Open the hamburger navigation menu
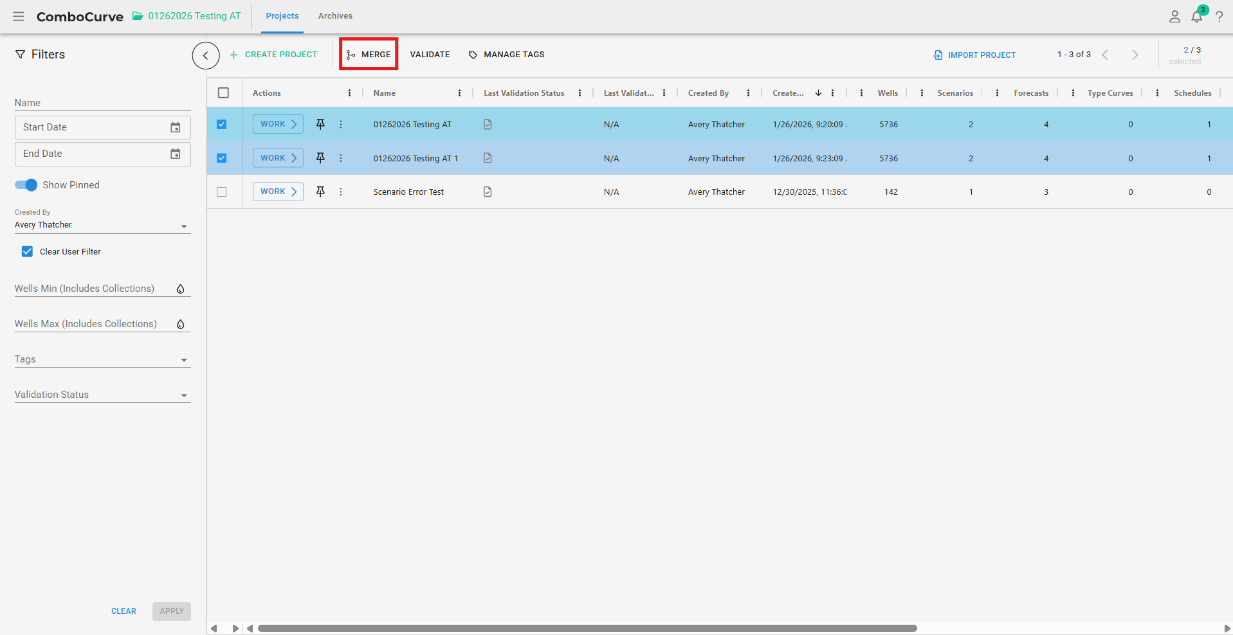The image size is (1233, 635). (x=19, y=16)
